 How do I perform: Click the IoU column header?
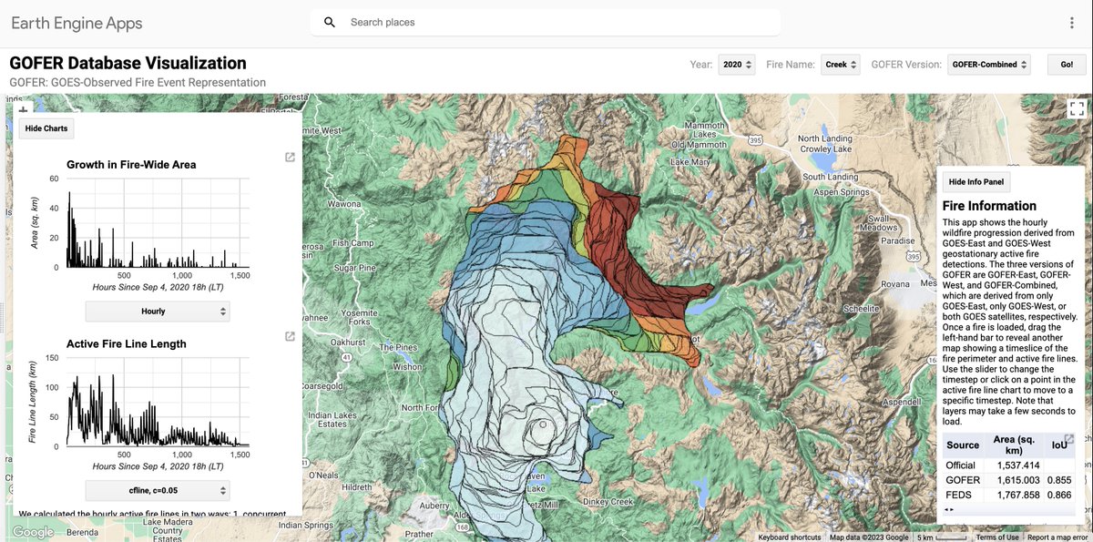click(1060, 445)
